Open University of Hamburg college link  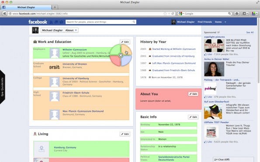76,78
